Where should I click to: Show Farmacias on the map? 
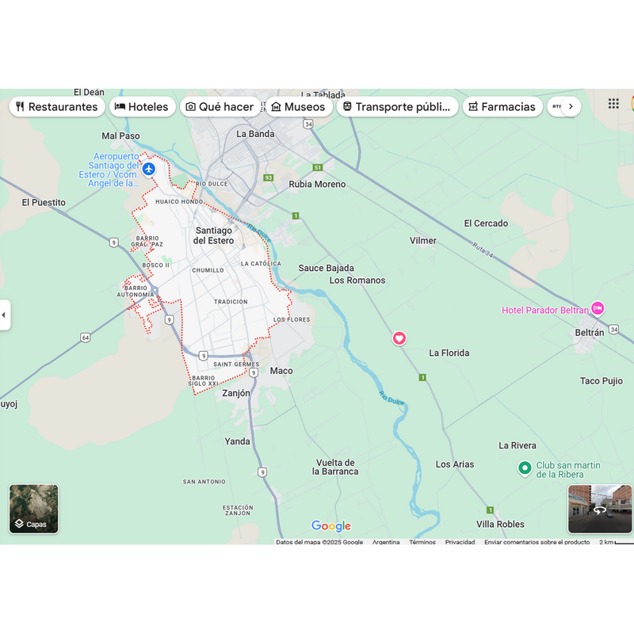pyautogui.click(x=502, y=107)
